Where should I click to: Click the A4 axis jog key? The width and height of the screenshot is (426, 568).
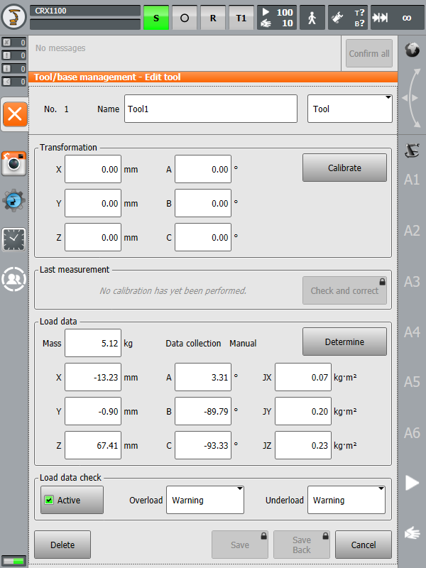click(x=412, y=332)
